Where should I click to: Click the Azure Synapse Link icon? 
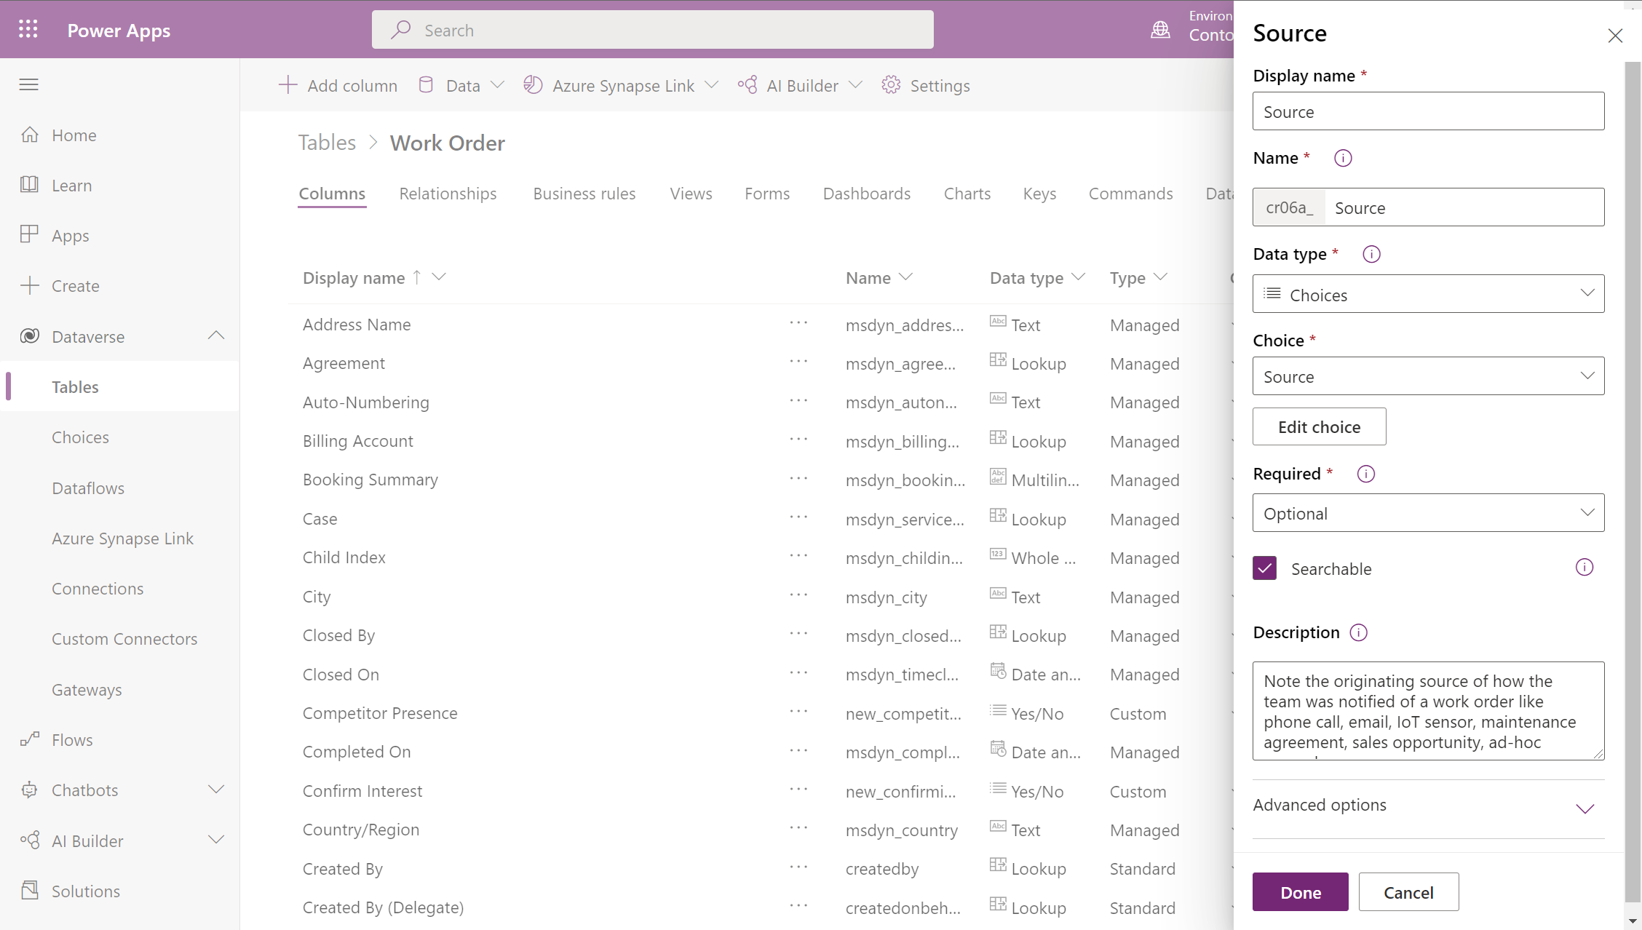tap(532, 84)
